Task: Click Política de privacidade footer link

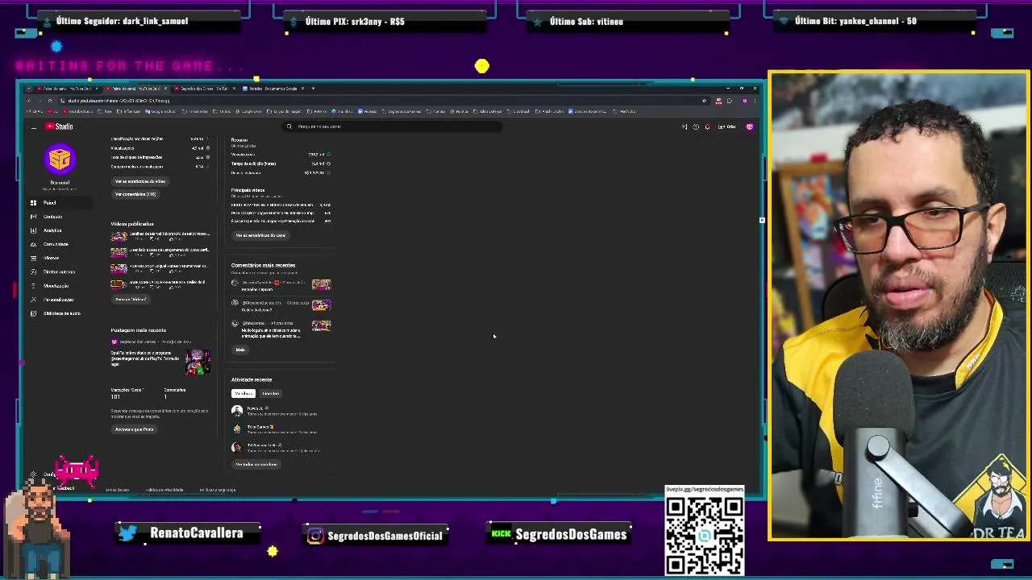Action: point(164,490)
